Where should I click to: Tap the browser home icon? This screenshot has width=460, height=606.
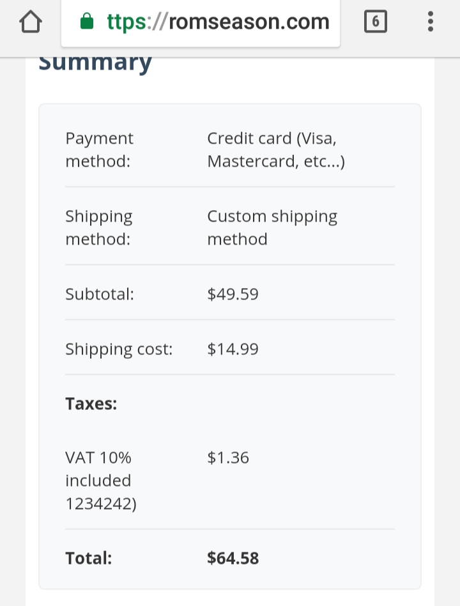31,22
